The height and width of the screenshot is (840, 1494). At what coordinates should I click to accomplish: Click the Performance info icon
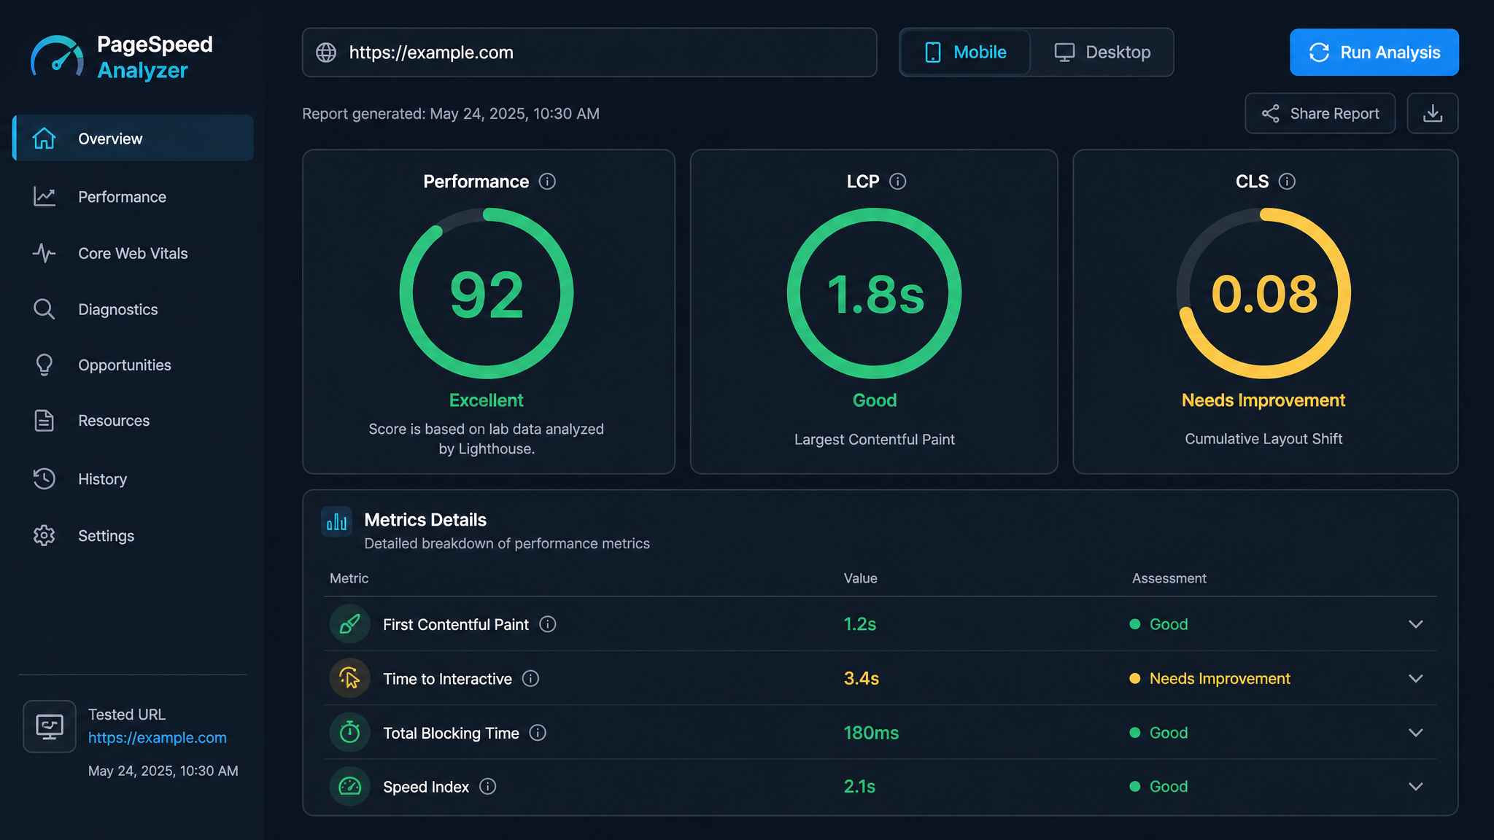coord(547,182)
